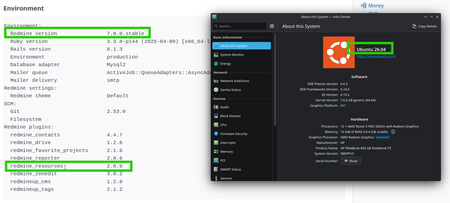This screenshot has height=203, width=450.
Task: Show the hidden Serial Number
Action: click(x=351, y=161)
